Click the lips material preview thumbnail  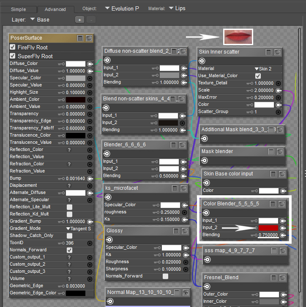pyautogui.click(x=238, y=36)
